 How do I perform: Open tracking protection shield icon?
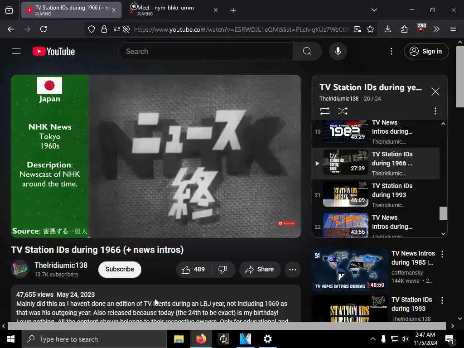(92, 29)
